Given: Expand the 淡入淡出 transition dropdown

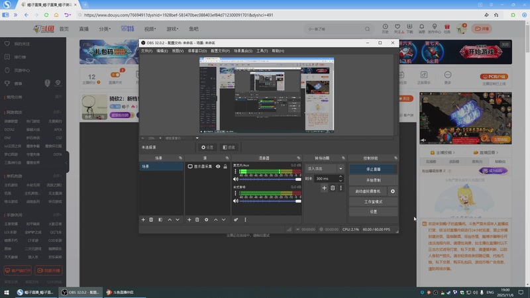Looking at the screenshot, I should (341, 169).
